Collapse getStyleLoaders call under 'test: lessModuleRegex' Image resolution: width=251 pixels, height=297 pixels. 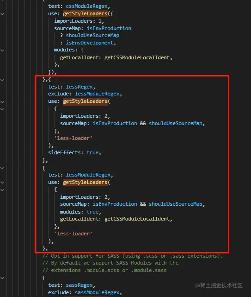(2, 183)
